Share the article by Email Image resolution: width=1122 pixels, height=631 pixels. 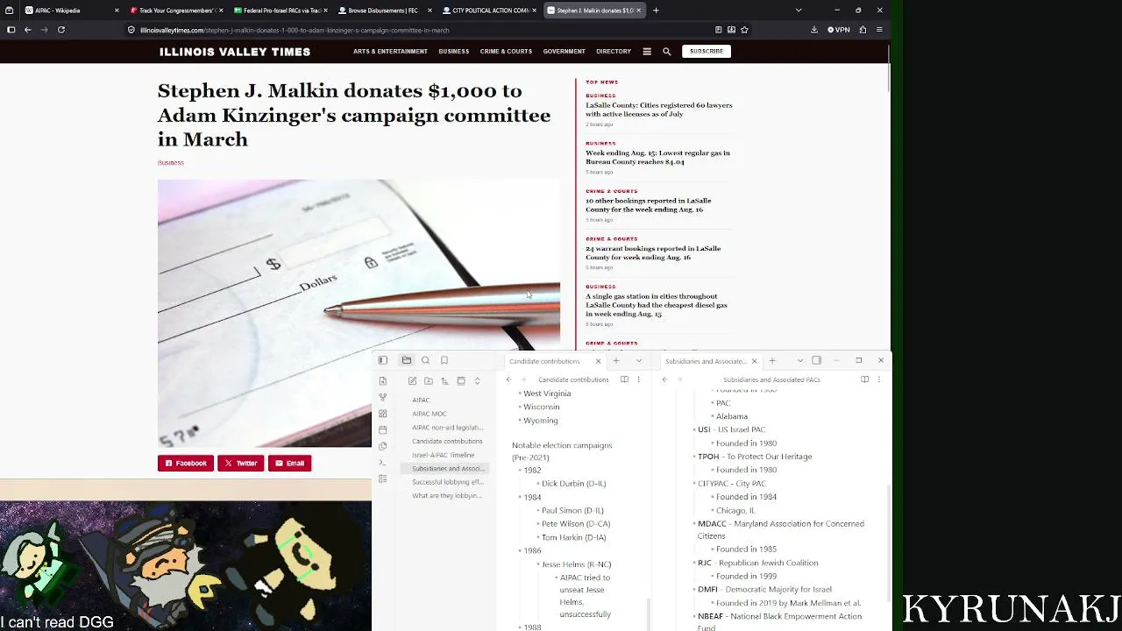coord(290,463)
